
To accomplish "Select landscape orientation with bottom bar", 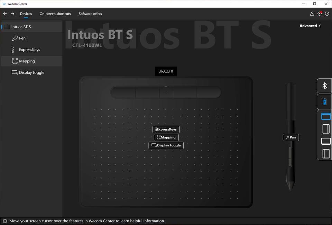I will (x=326, y=141).
